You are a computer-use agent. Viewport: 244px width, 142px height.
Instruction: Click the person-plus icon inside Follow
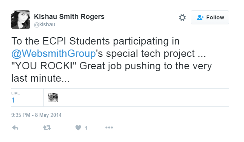point(200,17)
